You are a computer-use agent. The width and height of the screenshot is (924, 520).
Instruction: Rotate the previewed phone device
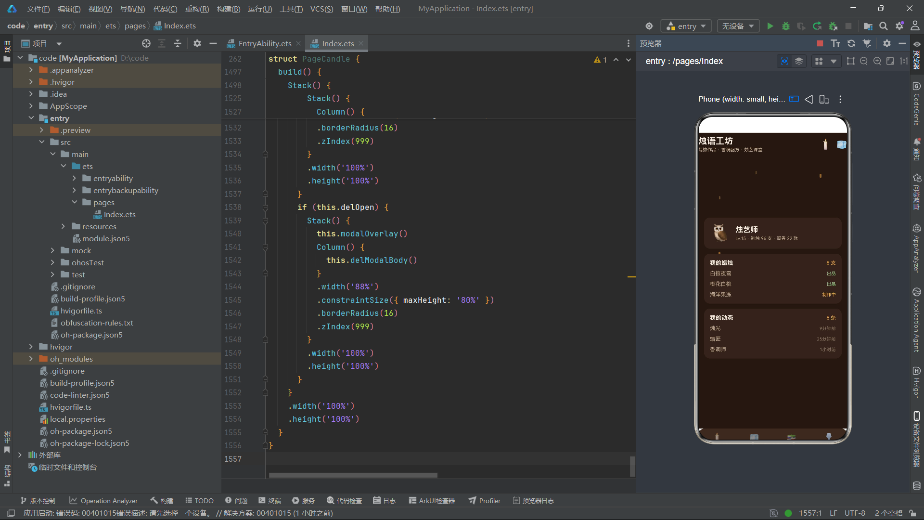click(824, 99)
